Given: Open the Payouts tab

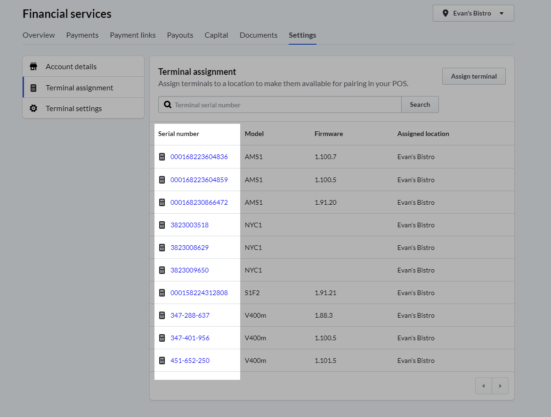Looking at the screenshot, I should click(x=180, y=35).
